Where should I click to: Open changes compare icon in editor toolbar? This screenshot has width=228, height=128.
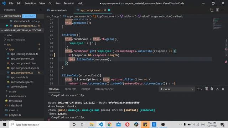[212, 10]
